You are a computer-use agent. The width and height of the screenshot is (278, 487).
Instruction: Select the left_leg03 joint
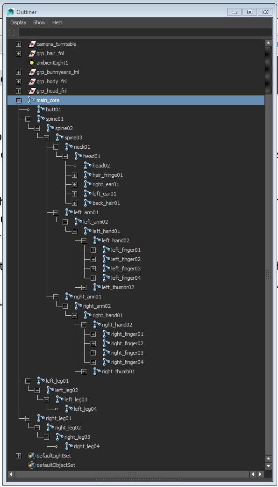(x=76, y=400)
